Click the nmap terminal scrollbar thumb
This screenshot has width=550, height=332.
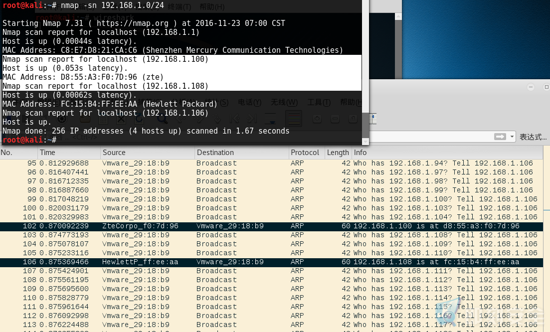click(365, 125)
